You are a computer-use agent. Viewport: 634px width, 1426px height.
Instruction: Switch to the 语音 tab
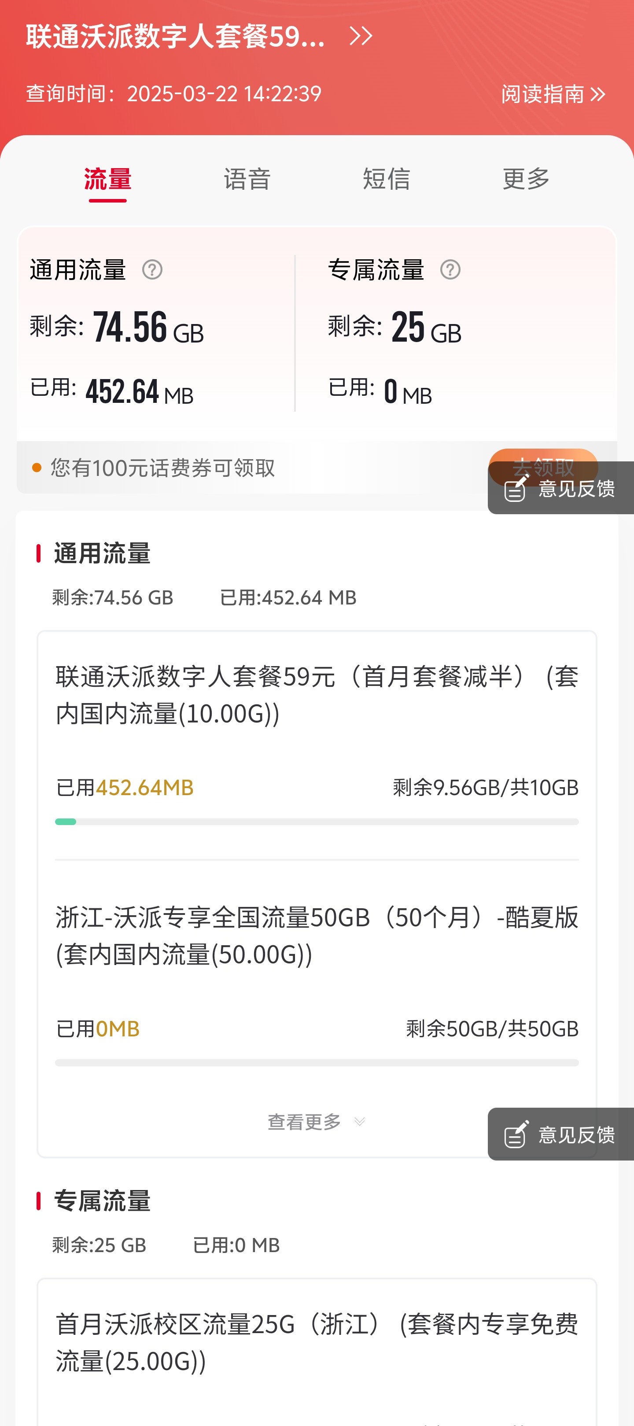click(x=247, y=179)
